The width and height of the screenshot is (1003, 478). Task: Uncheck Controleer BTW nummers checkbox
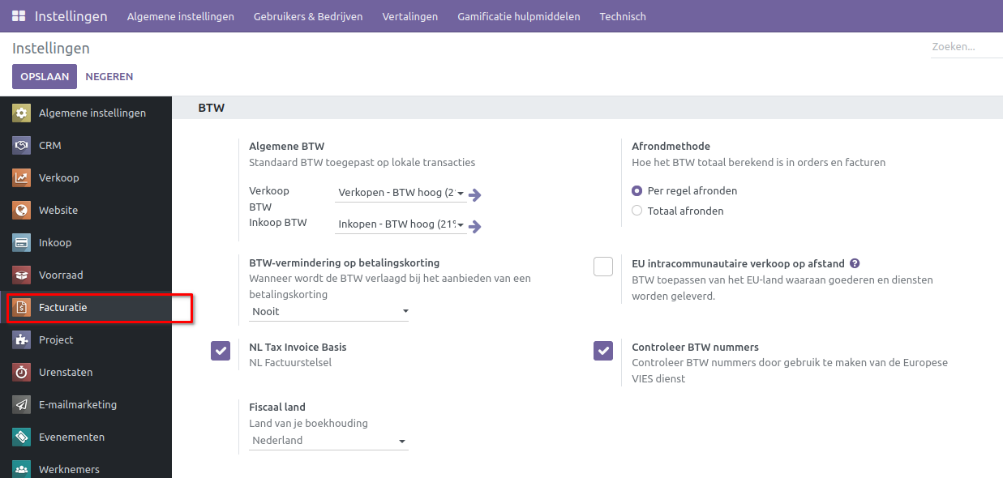pyautogui.click(x=603, y=350)
